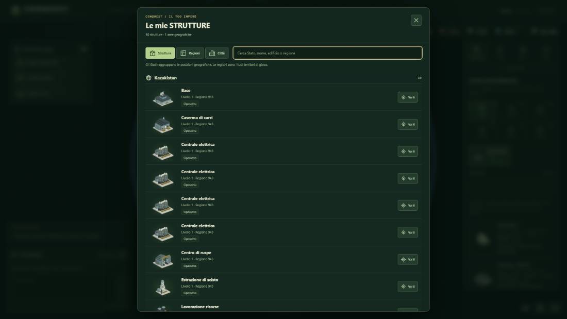
Task: Click the Operativa badge under Base
Action: pos(190,104)
